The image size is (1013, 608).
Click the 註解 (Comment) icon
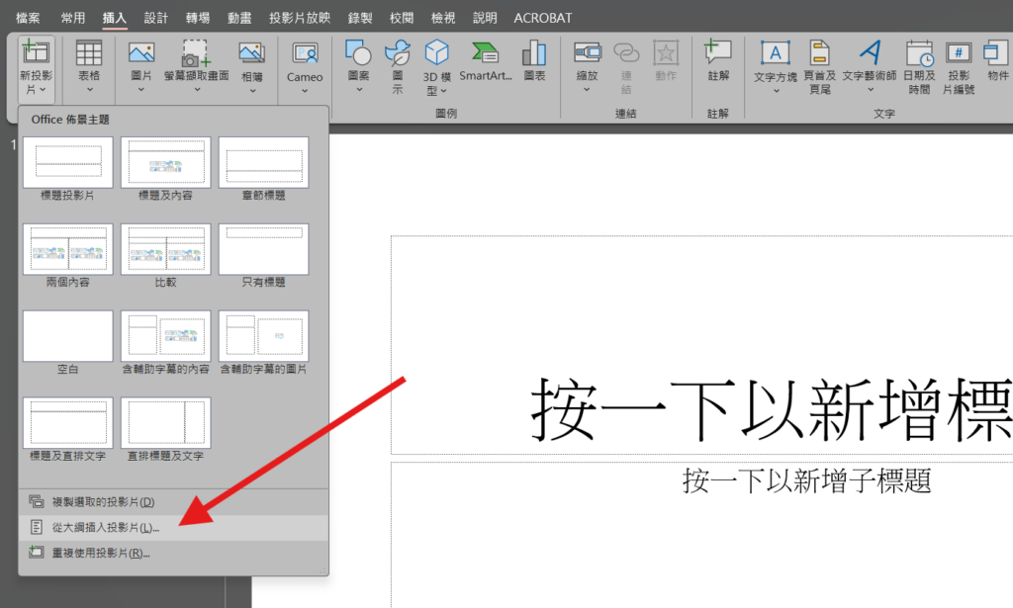click(718, 54)
